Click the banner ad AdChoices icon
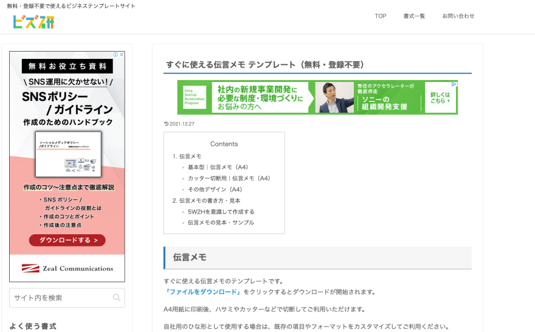This screenshot has width=535, height=332. [454, 84]
